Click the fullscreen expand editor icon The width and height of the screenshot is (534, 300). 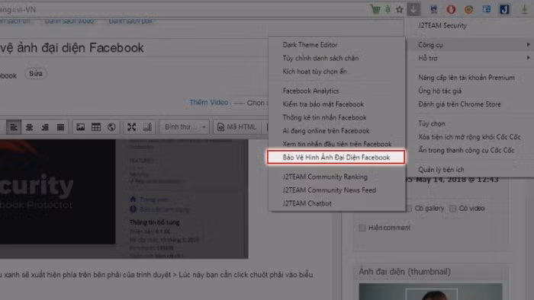pyautogui.click(x=131, y=127)
